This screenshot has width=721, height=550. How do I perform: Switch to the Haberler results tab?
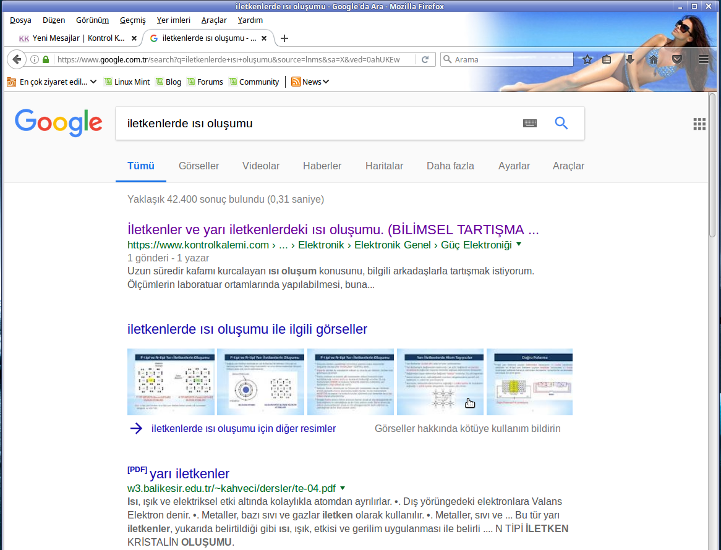[322, 166]
